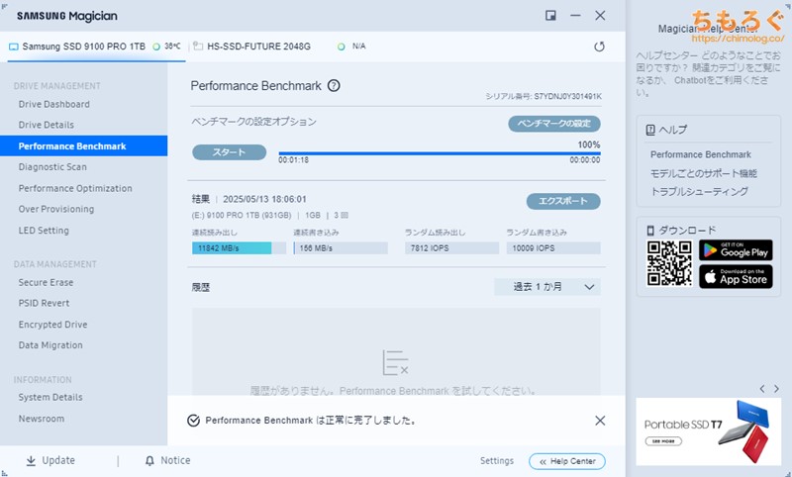Open the benchmark help question mark icon
This screenshot has width=792, height=477.
click(x=334, y=86)
